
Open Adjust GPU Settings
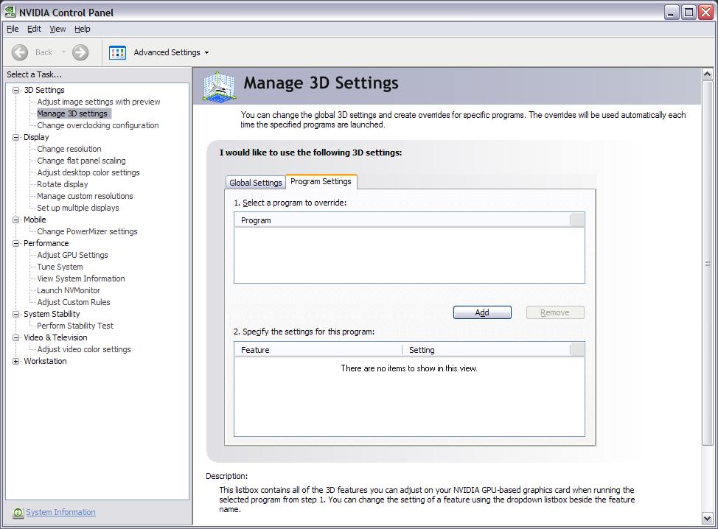click(x=72, y=255)
